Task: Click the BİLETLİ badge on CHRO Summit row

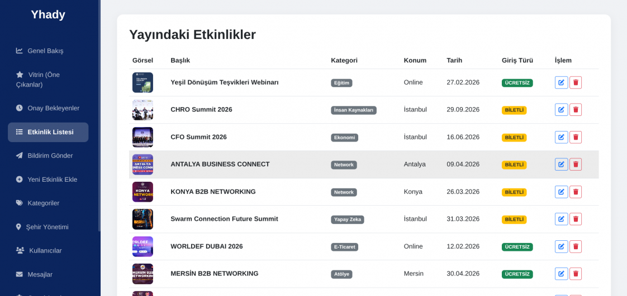Action: tap(514, 110)
